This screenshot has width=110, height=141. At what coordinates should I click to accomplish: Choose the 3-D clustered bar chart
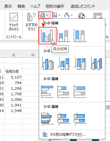coord(48,119)
